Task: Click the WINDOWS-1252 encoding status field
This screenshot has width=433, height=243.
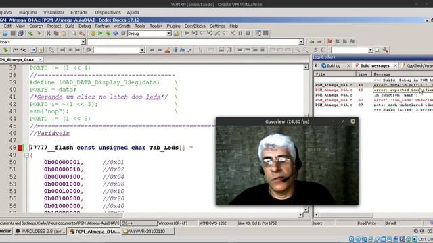Action: 213,223
